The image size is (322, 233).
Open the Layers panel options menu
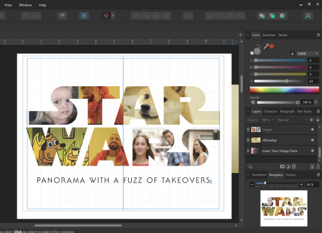318,111
